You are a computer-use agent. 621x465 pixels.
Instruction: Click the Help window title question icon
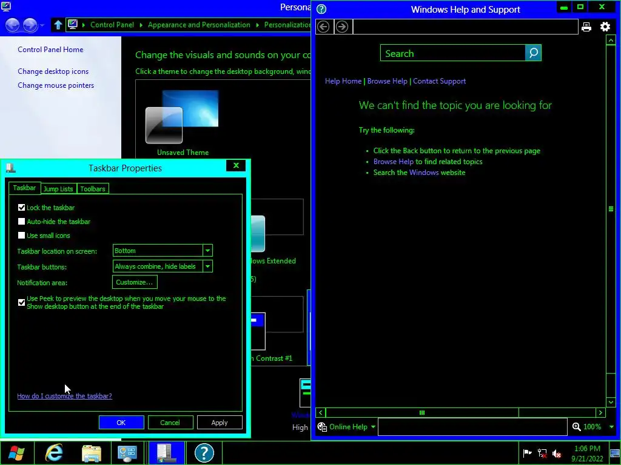321,9
